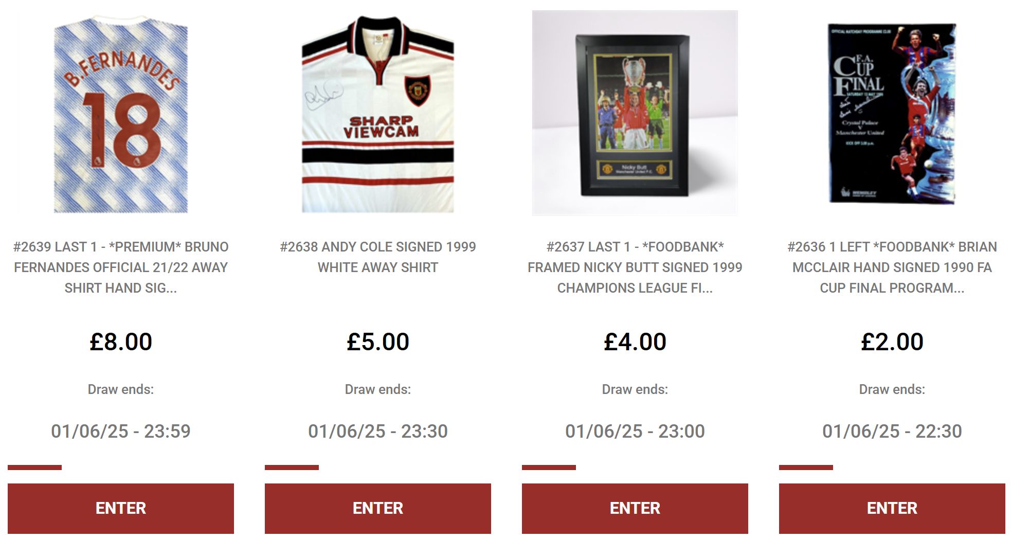Open the 1990 FA Cup Final programme image
The image size is (1011, 539).
pyautogui.click(x=892, y=113)
